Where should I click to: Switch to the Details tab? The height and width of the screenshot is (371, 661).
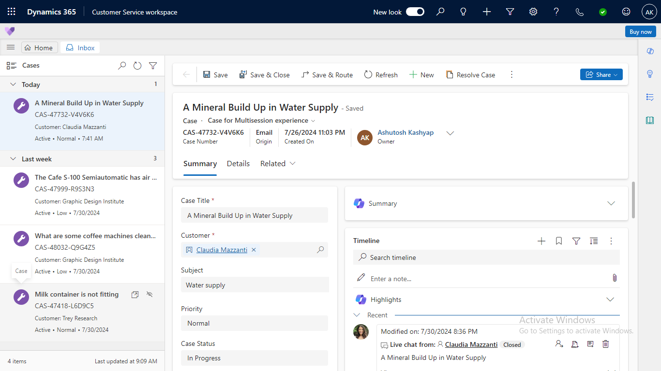[x=238, y=164]
